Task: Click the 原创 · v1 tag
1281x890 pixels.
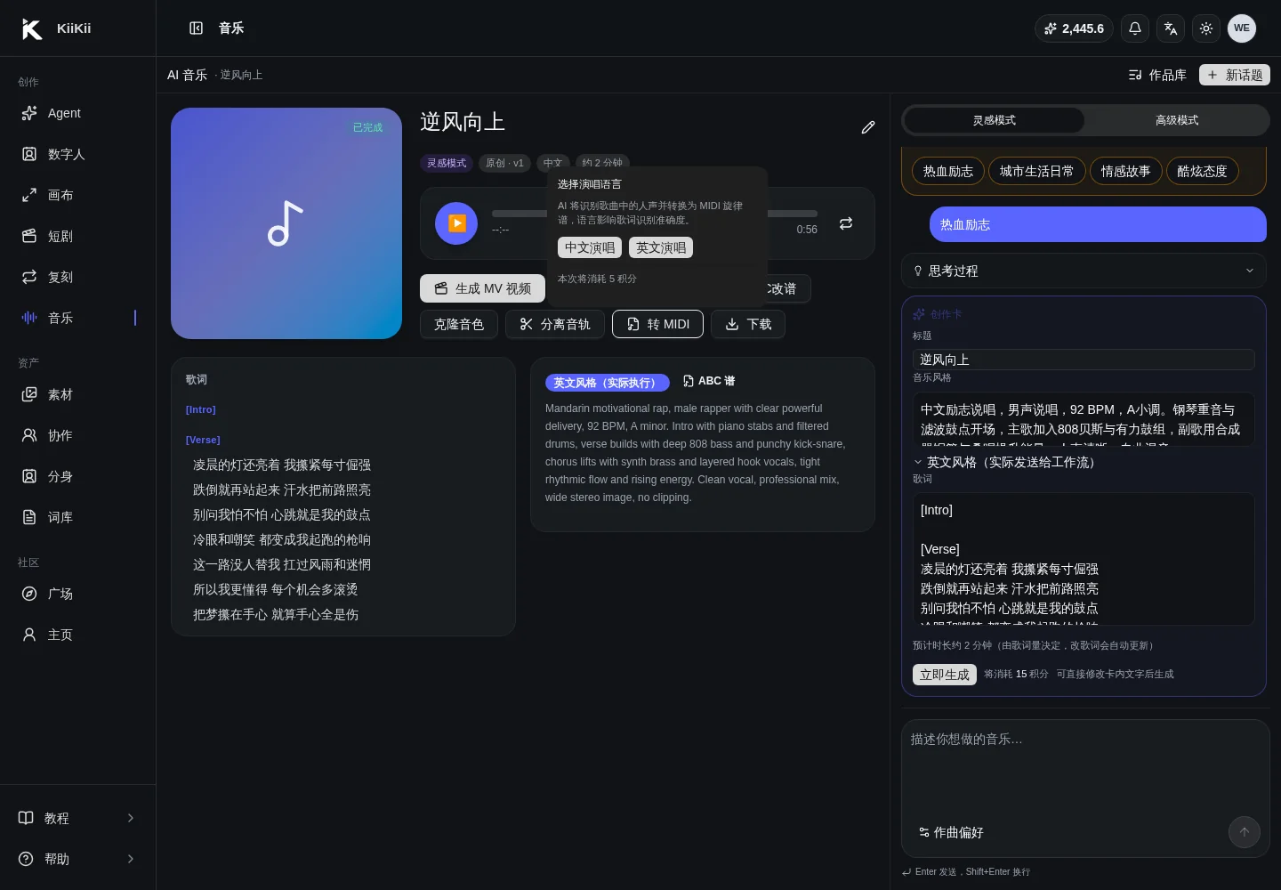Action: click(504, 163)
